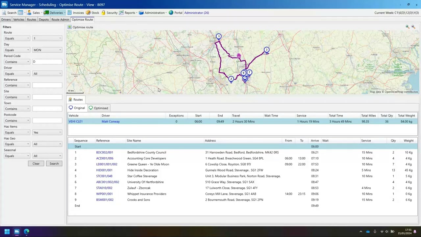The width and height of the screenshot is (421, 237).
Task: Open the Stock box icon
Action: click(88, 13)
